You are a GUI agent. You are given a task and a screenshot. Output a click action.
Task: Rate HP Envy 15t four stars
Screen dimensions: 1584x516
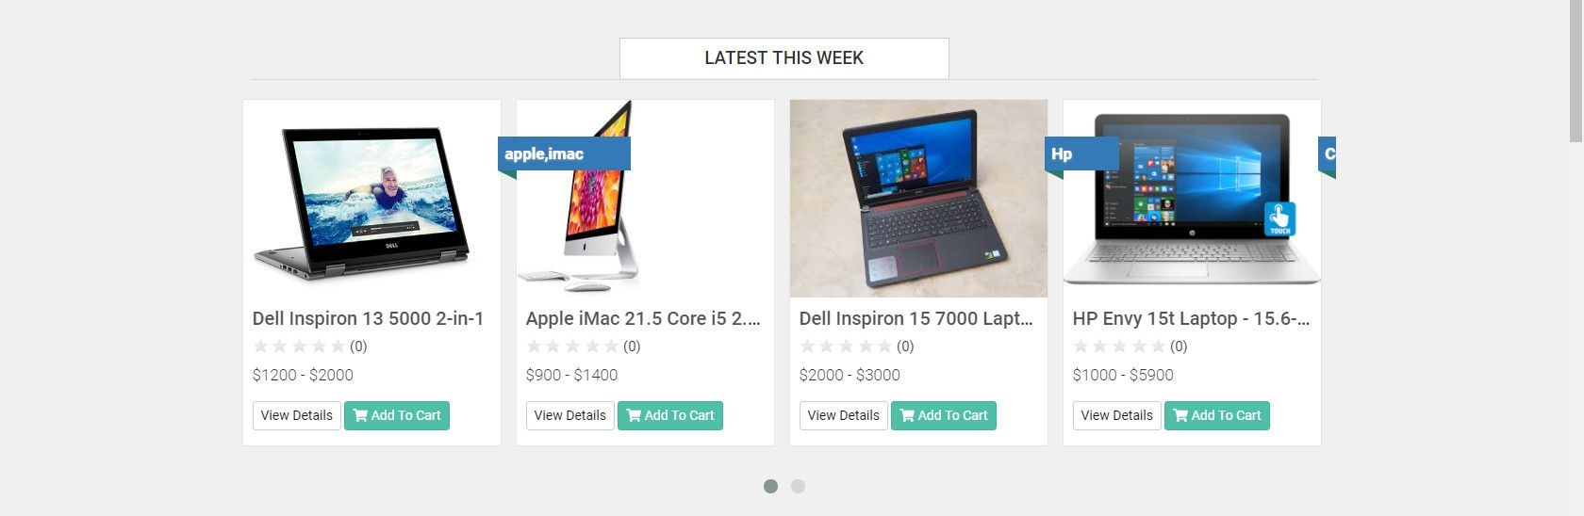tap(1139, 347)
